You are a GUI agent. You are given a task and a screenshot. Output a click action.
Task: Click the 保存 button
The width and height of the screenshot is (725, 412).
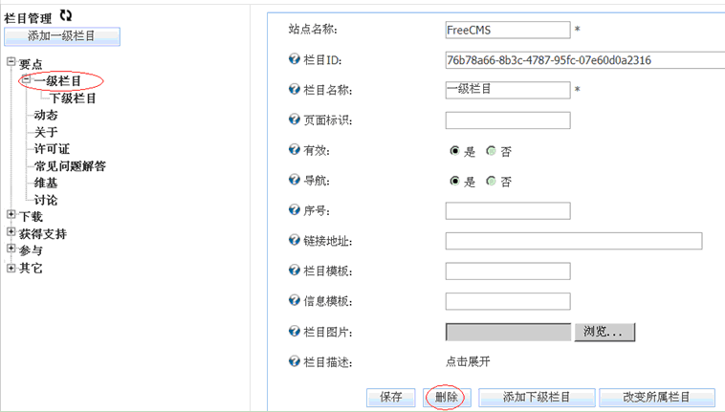pyautogui.click(x=390, y=398)
